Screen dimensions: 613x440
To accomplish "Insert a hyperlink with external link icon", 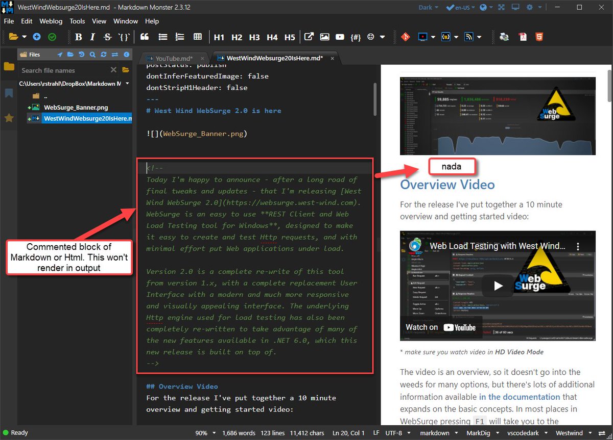I will tap(309, 37).
